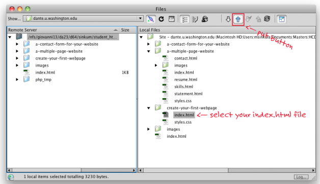Image resolution: width=320 pixels, height=184 pixels.
Task: Expand remote a-multiple-page-website folder
Action: tap(17, 51)
